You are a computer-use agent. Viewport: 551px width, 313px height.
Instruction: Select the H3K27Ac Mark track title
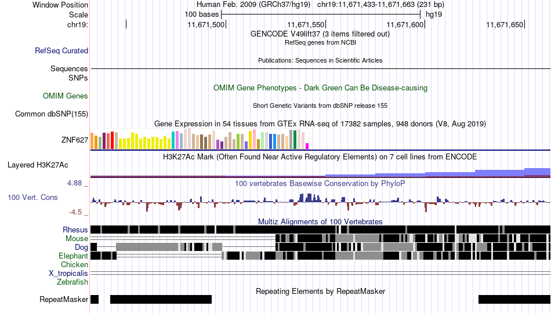tap(320, 156)
